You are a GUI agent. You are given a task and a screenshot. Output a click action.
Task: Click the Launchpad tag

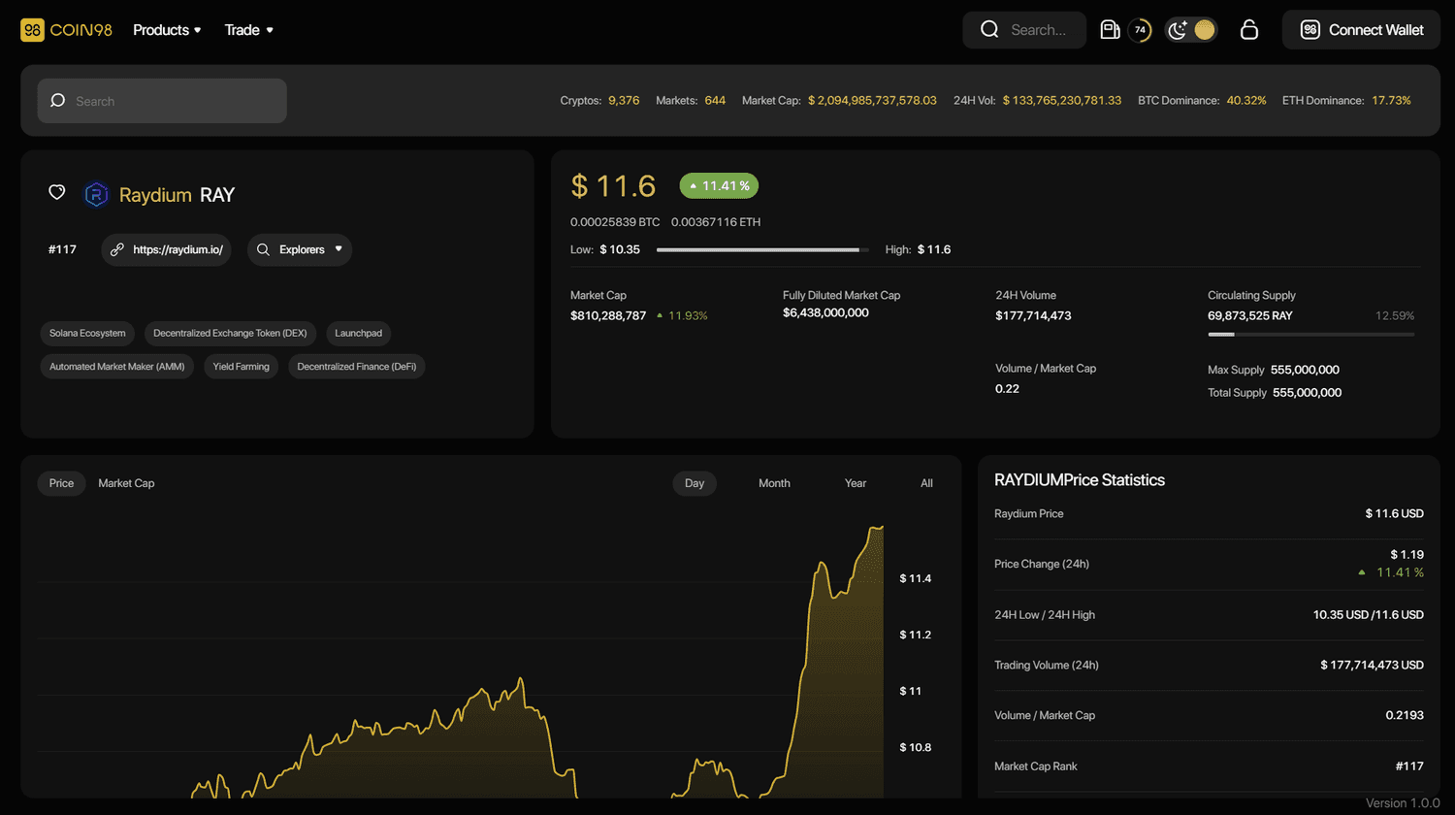click(x=358, y=334)
